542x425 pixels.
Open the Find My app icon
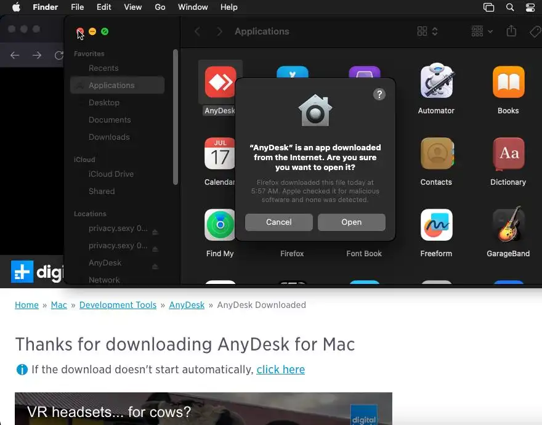point(219,225)
